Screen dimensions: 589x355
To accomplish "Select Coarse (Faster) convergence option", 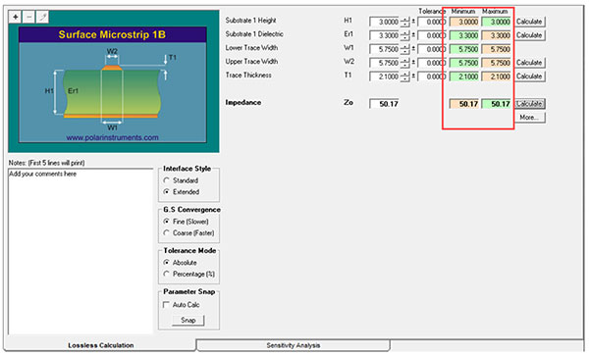I will click(x=167, y=233).
